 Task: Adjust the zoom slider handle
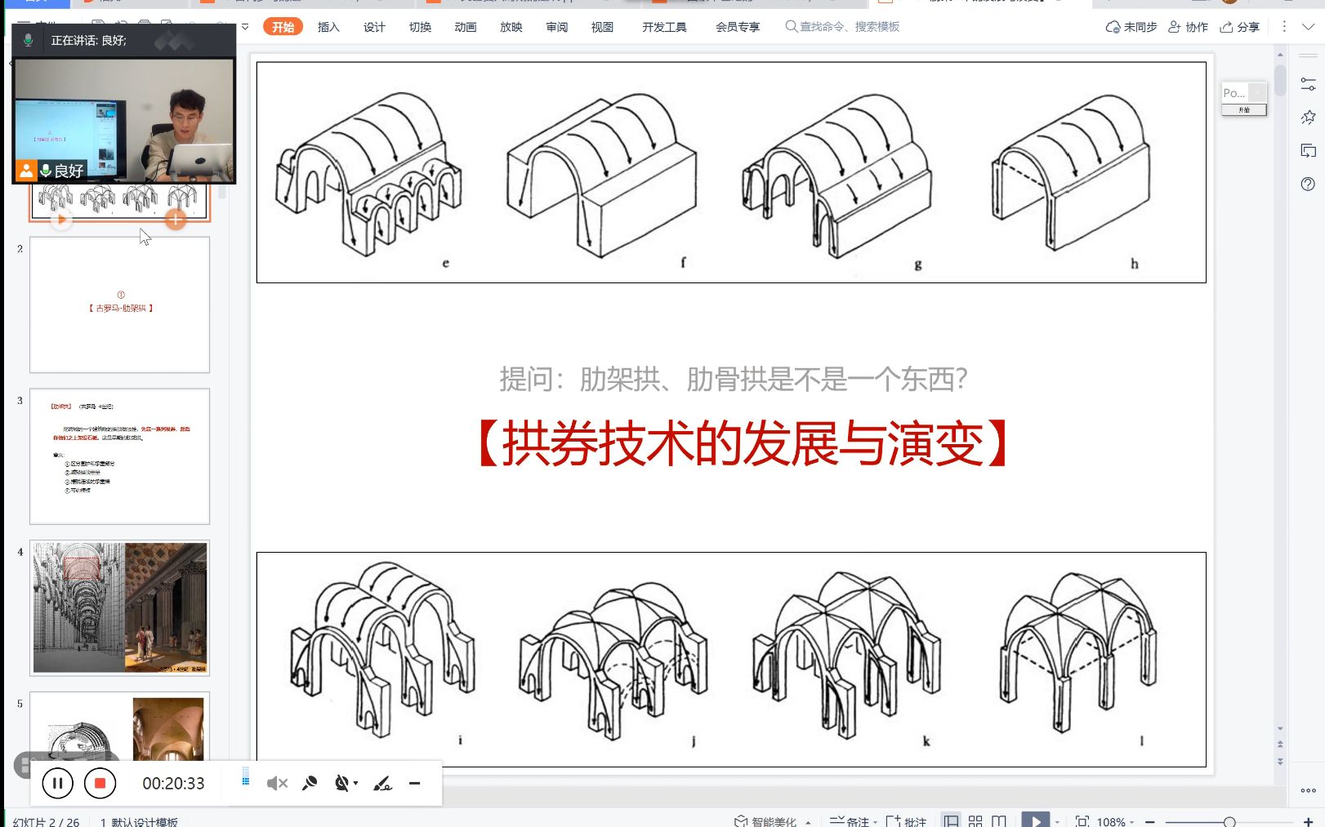pos(1229,822)
